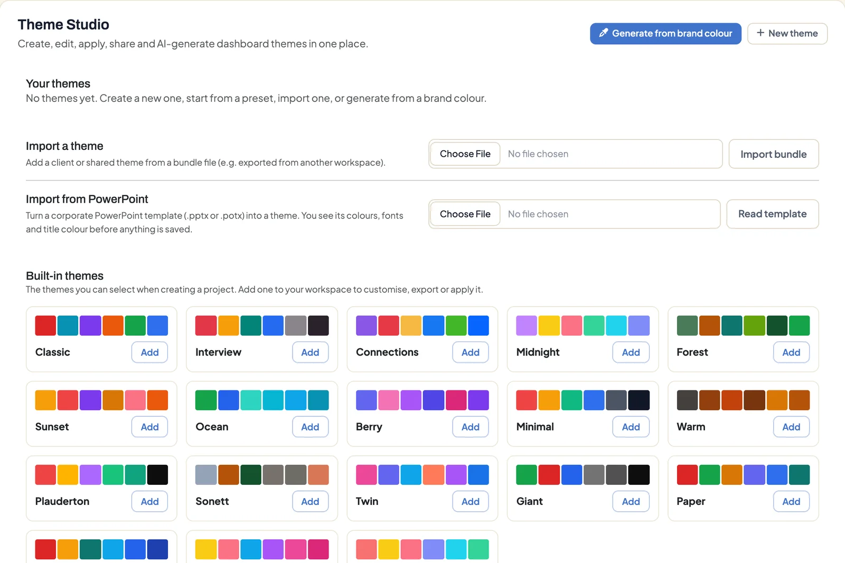Click the Your themes heading
The width and height of the screenshot is (845, 563).
pos(58,83)
